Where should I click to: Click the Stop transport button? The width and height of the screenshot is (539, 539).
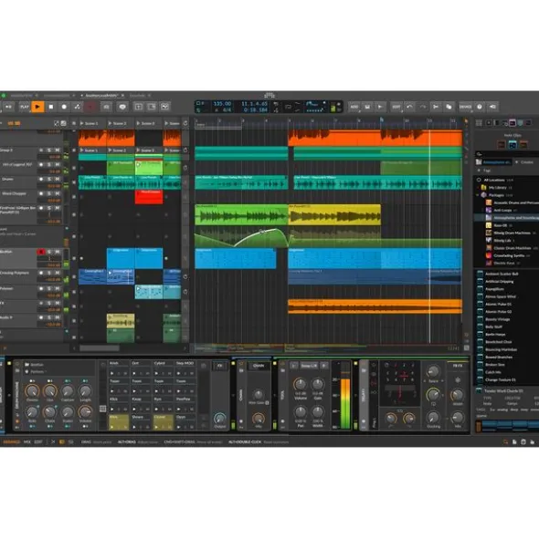point(50,107)
